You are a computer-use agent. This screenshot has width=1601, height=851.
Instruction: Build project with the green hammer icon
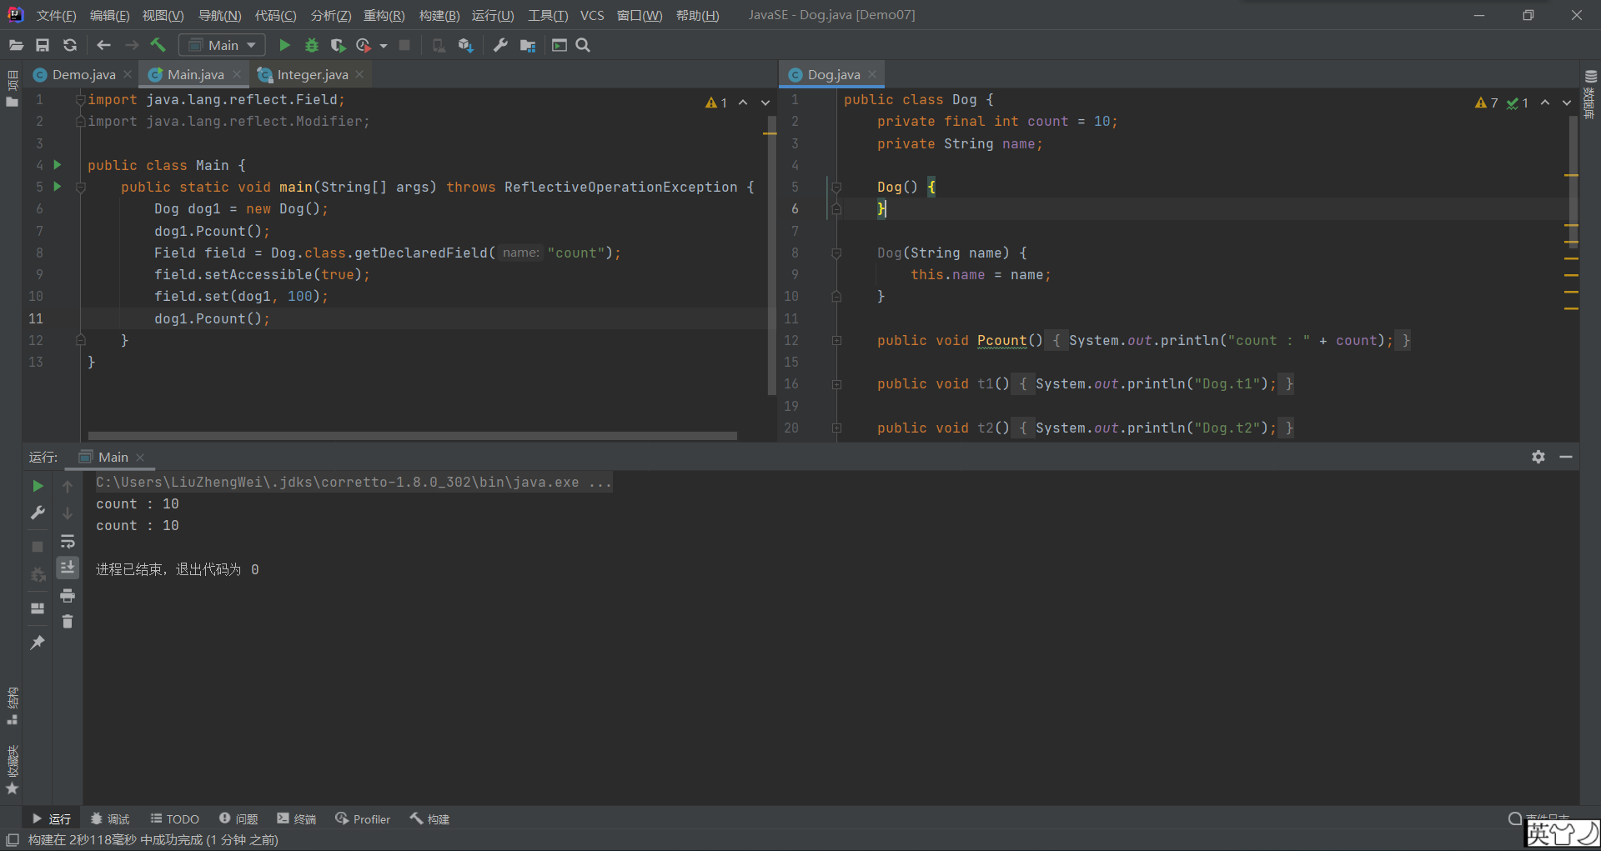coord(158,45)
